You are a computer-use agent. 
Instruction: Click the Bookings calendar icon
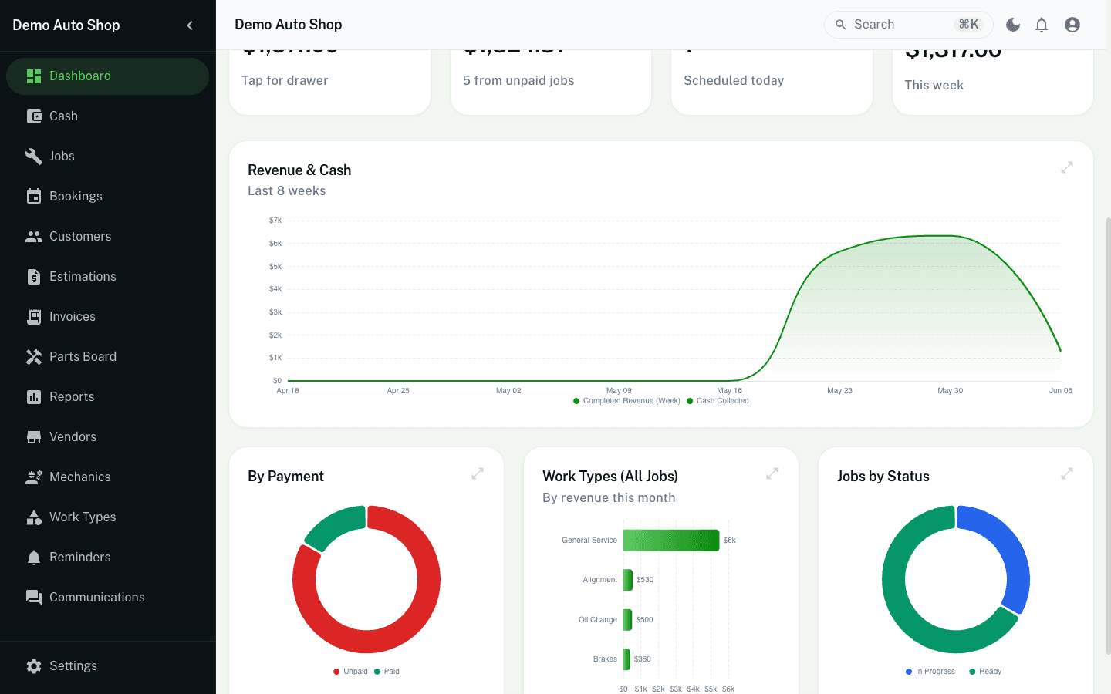[x=34, y=196]
